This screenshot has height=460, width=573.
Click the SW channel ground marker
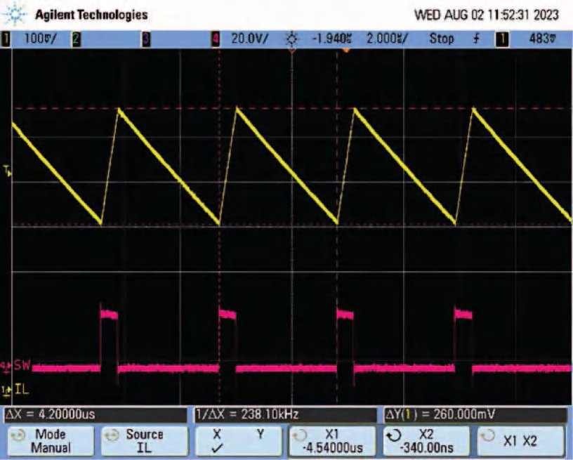(x=6, y=366)
